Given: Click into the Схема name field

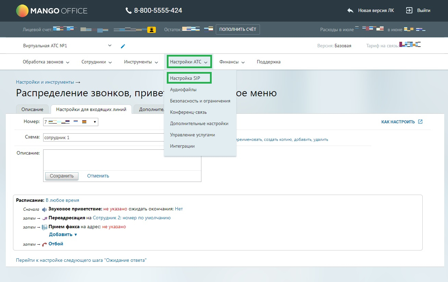Looking at the screenshot, I should point(104,137).
